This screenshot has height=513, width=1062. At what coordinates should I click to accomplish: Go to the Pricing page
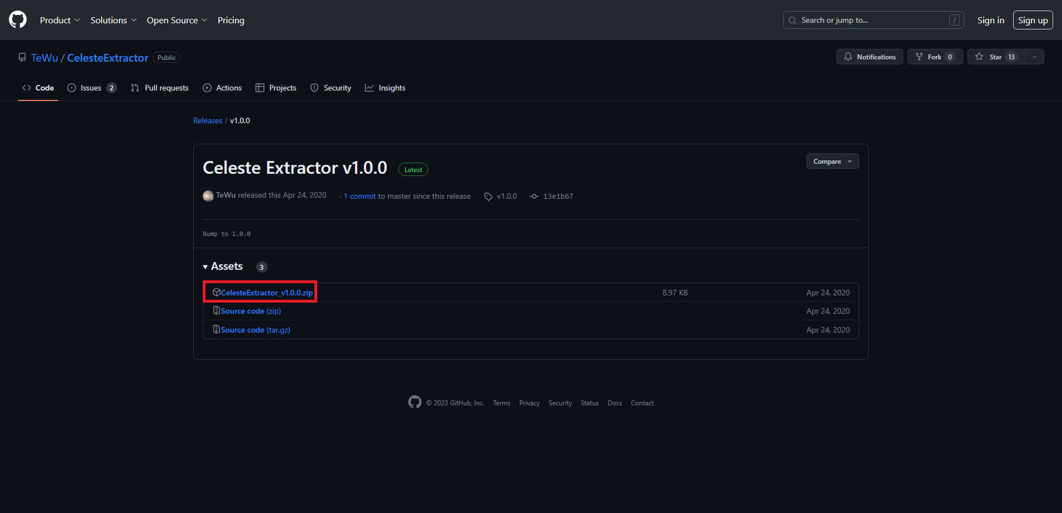(x=231, y=20)
